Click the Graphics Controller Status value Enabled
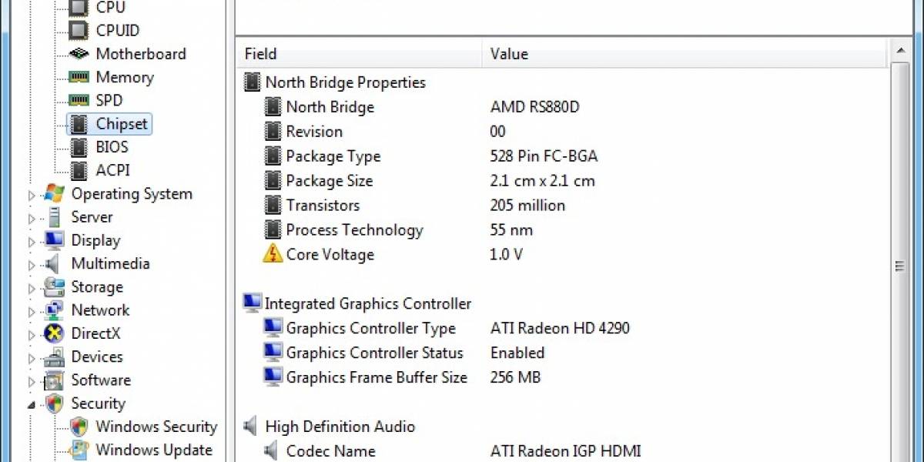Image resolution: width=924 pixels, height=462 pixels. click(x=517, y=353)
